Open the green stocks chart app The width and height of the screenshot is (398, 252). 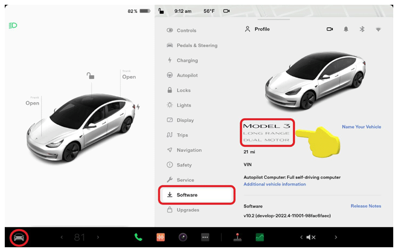tap(260, 237)
